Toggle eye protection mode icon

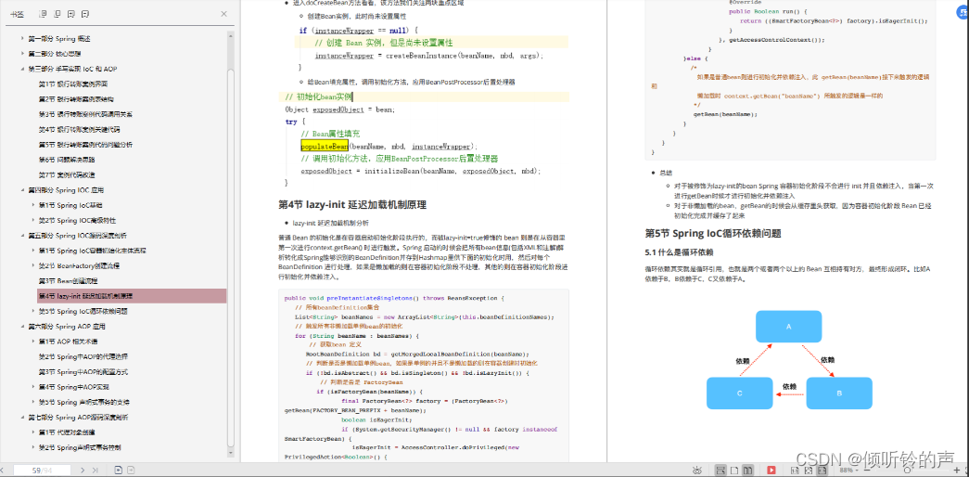(697, 471)
